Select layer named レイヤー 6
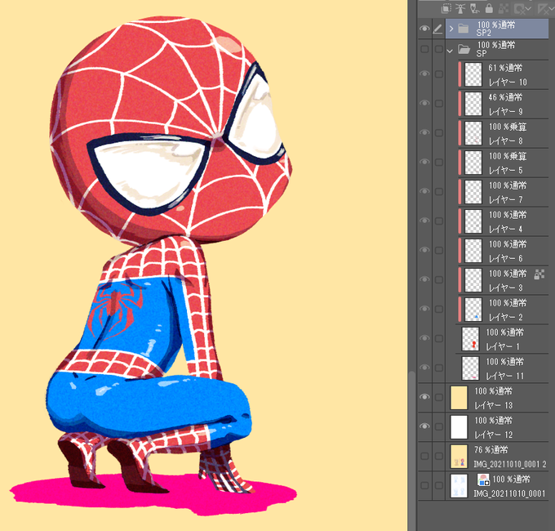The image size is (555, 531). tap(506, 259)
